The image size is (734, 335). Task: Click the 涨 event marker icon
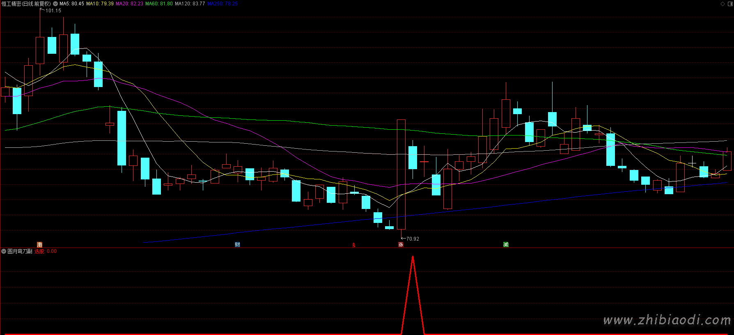point(401,245)
